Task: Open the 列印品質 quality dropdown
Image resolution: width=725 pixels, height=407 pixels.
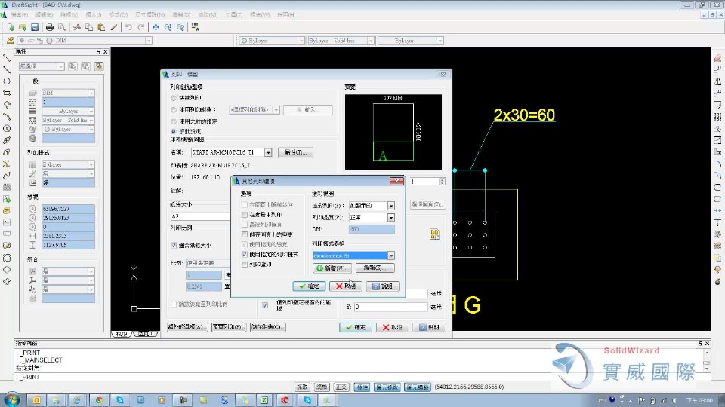Action: click(x=390, y=217)
